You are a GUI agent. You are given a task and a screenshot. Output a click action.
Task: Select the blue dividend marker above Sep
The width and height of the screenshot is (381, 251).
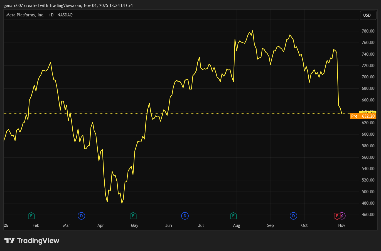293,216
